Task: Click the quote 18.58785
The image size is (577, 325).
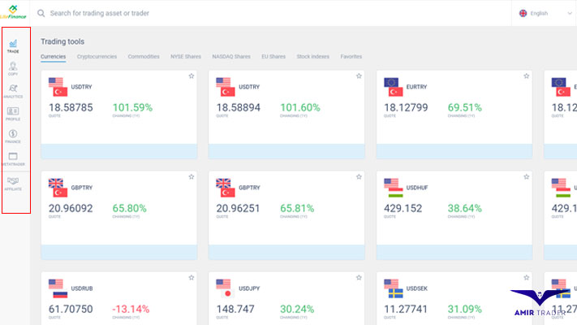Action: point(71,107)
